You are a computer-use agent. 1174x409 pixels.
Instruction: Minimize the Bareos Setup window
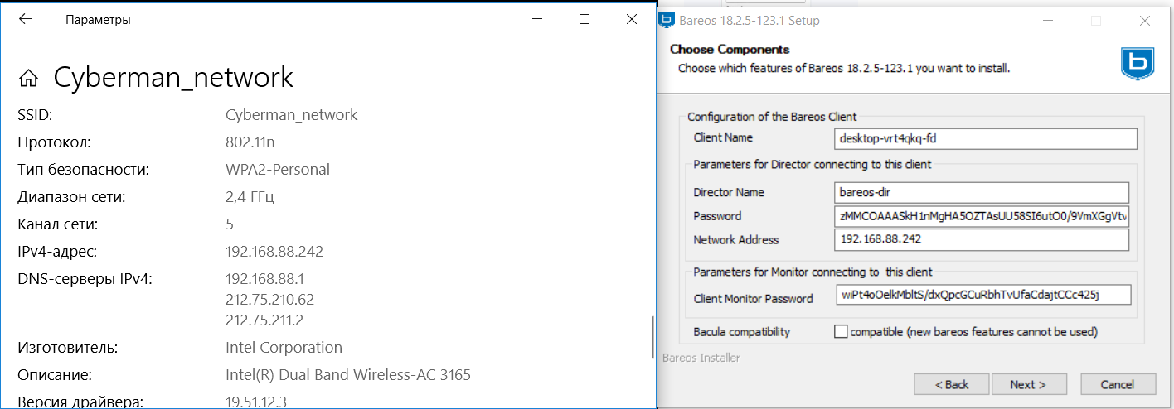[x=1050, y=20]
